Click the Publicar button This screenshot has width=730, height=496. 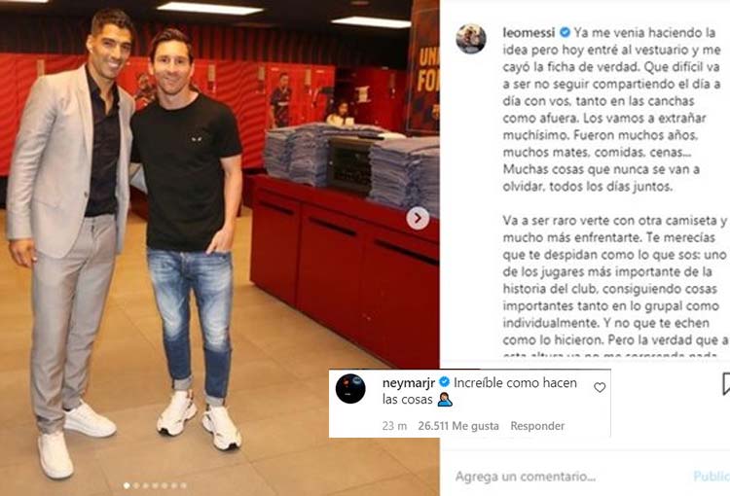(712, 476)
